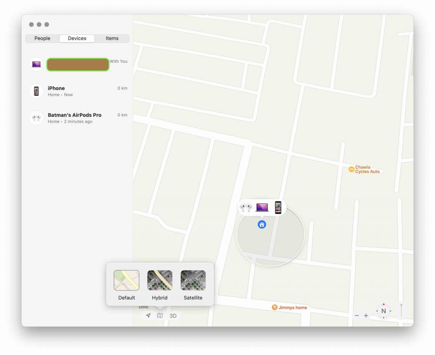This screenshot has height=355, width=435.
Task: Switch to the Items tab
Action: pos(112,39)
